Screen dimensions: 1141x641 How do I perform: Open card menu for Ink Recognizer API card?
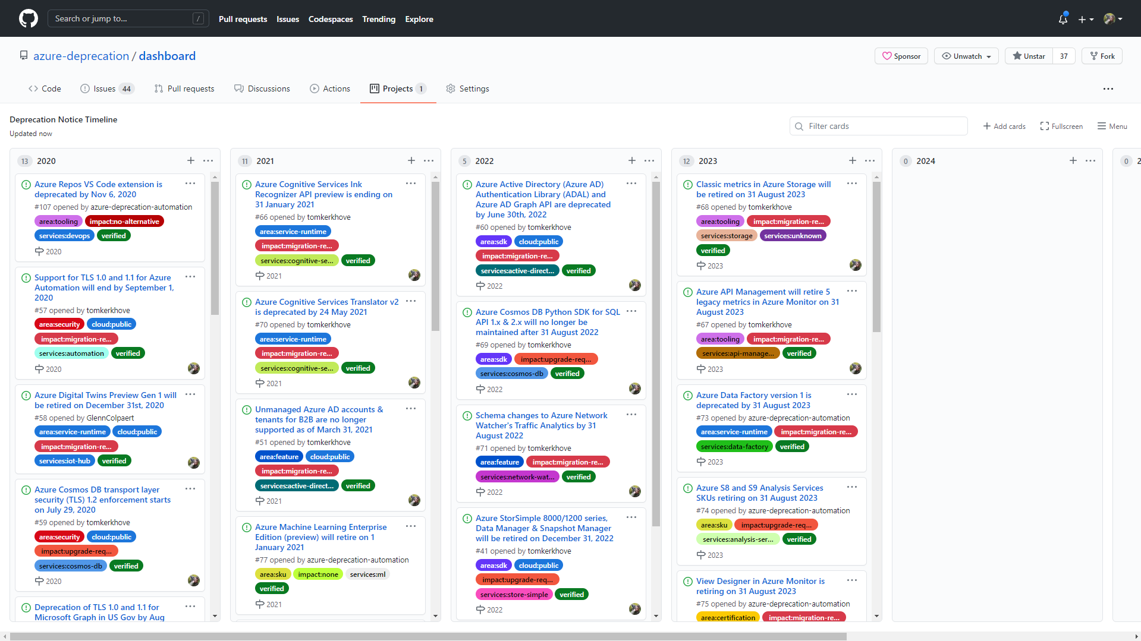coord(411,184)
